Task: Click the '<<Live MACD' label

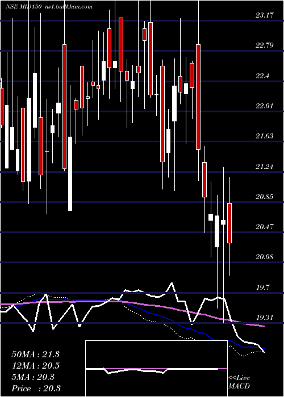Action: click(239, 382)
